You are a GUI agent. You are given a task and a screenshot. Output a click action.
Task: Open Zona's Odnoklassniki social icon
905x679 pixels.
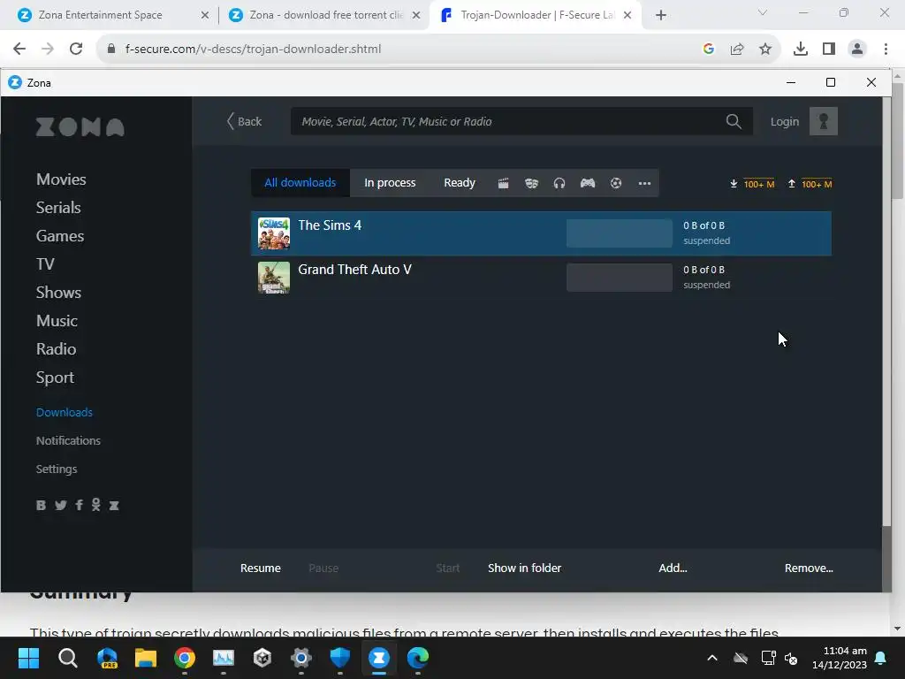coord(95,505)
